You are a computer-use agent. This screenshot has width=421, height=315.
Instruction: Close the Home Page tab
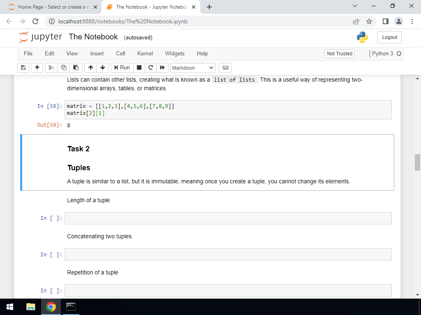pos(95,7)
